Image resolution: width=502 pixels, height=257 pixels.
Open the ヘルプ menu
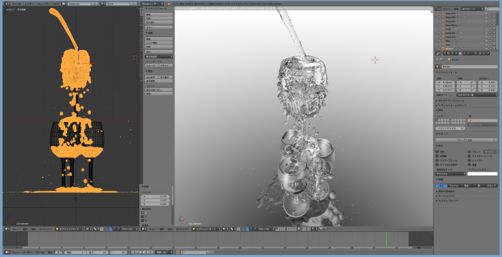click(56, 3)
